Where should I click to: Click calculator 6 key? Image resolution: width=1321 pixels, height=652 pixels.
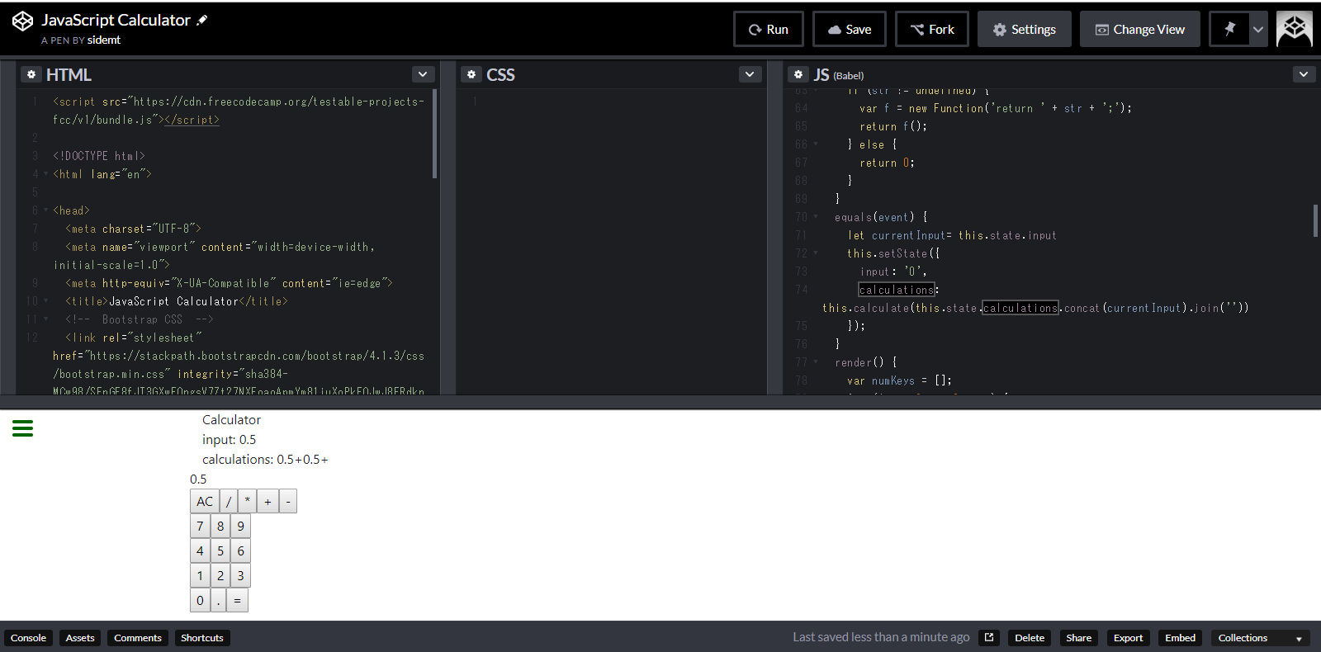click(x=241, y=550)
